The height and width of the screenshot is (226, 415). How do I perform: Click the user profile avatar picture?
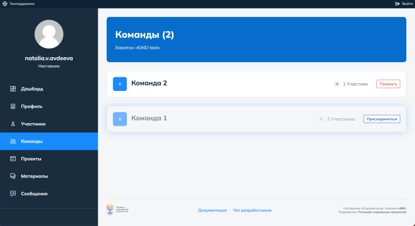(x=49, y=34)
